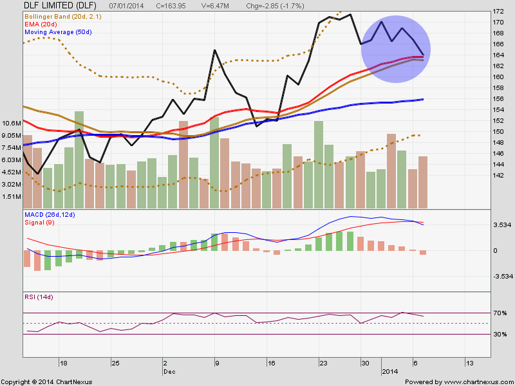Click the 172 price axis label
Image resolution: width=515 pixels, height=386 pixels.
498,12
